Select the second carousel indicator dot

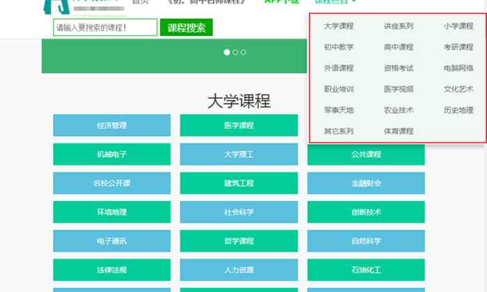coord(235,52)
